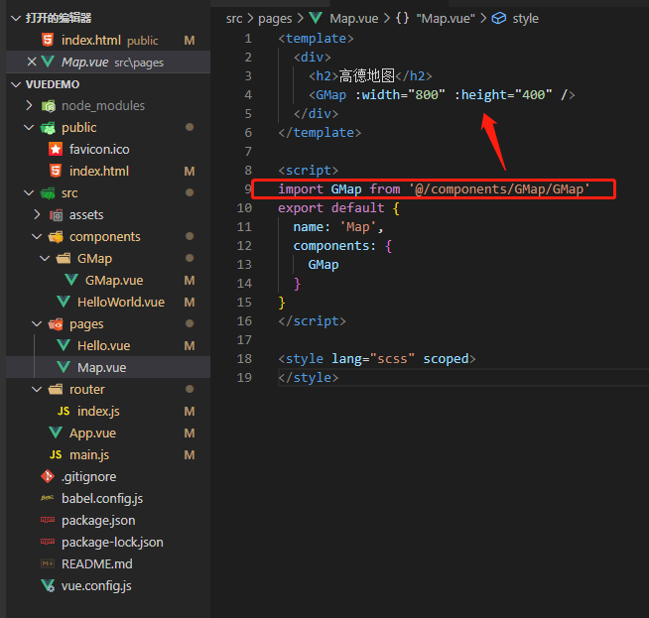Open main.js file
Screen dimensions: 649x618
pyautogui.click(x=108, y=455)
